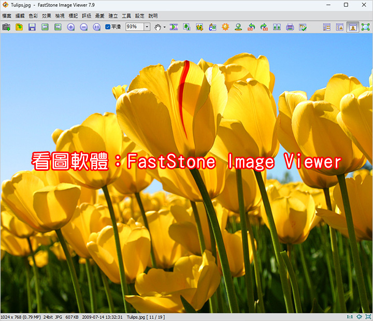Save the image with the floppy disk icon
Viewport: 373px width, 321px height.
(x=32, y=27)
